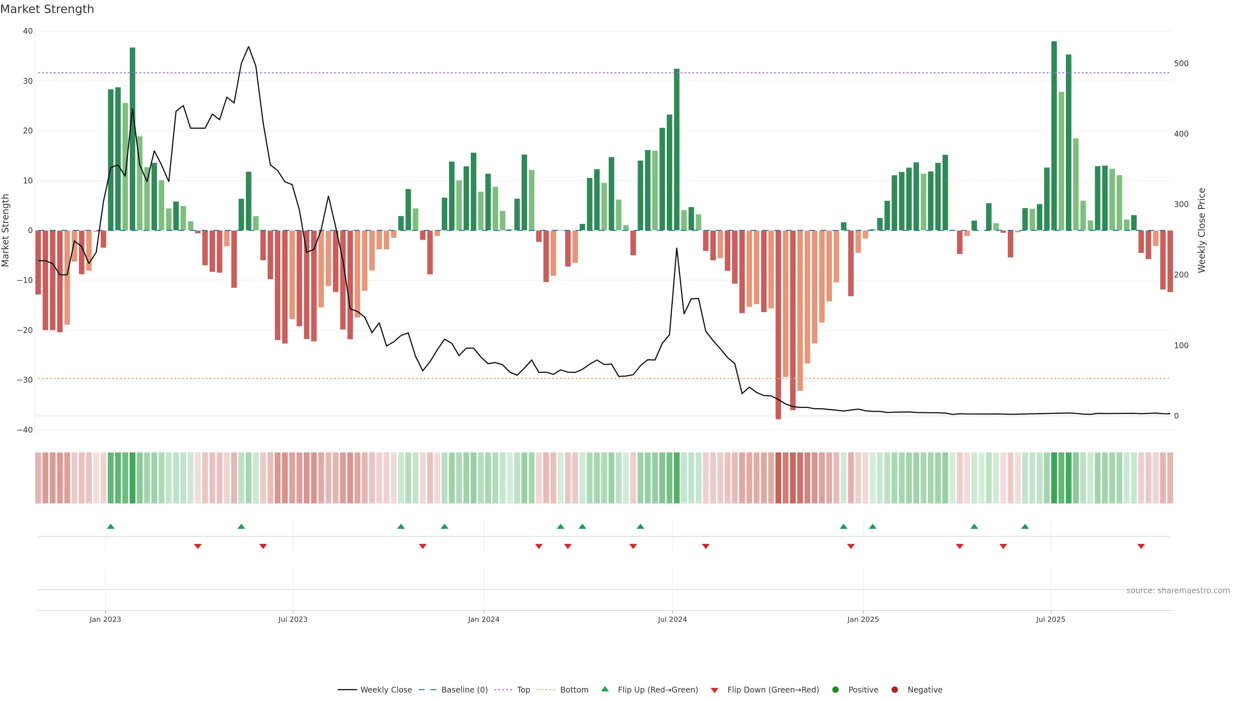1246x701 pixels.
Task: Click green flip-up triangle just after Jan 2025
Action: tap(873, 526)
